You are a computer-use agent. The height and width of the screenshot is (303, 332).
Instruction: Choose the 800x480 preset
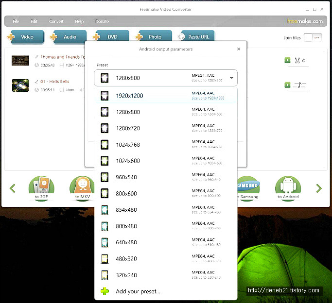coord(166,226)
